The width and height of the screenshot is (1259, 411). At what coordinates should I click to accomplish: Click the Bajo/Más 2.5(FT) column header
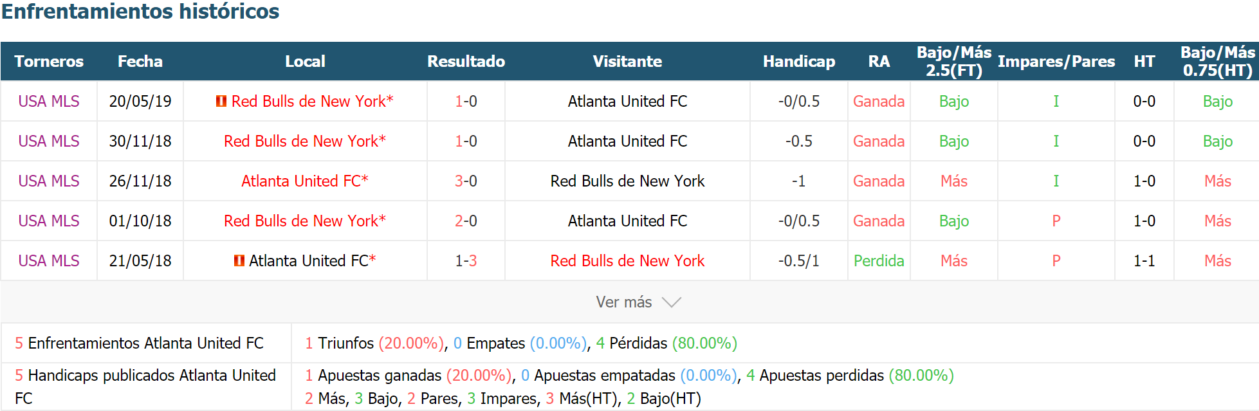pos(954,61)
